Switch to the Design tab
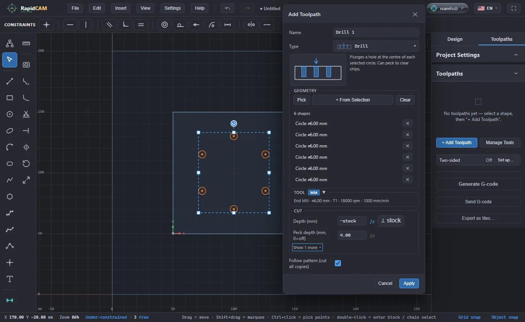525x322 pixels. tap(455, 39)
